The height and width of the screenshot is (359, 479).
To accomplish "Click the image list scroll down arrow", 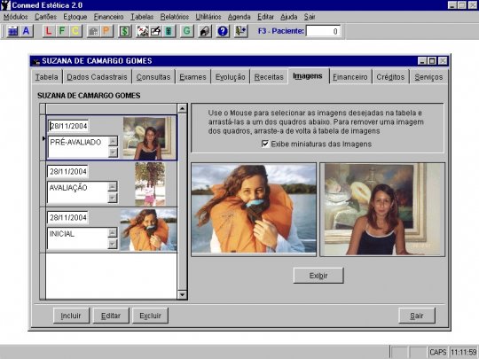I will pos(182,294).
